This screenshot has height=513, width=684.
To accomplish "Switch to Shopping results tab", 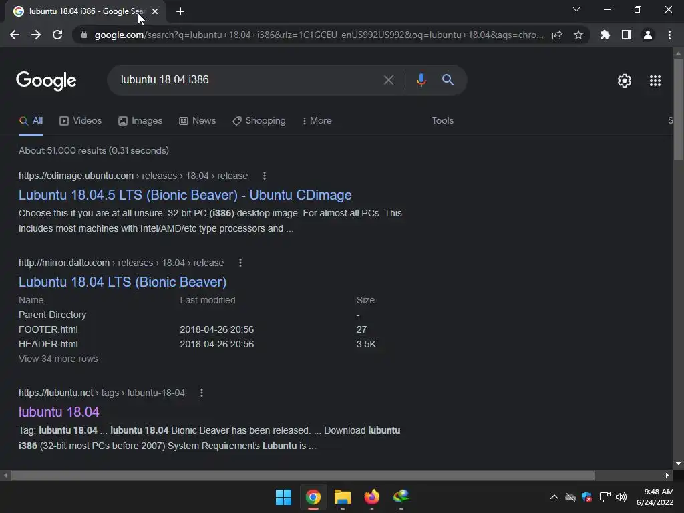I will (259, 121).
